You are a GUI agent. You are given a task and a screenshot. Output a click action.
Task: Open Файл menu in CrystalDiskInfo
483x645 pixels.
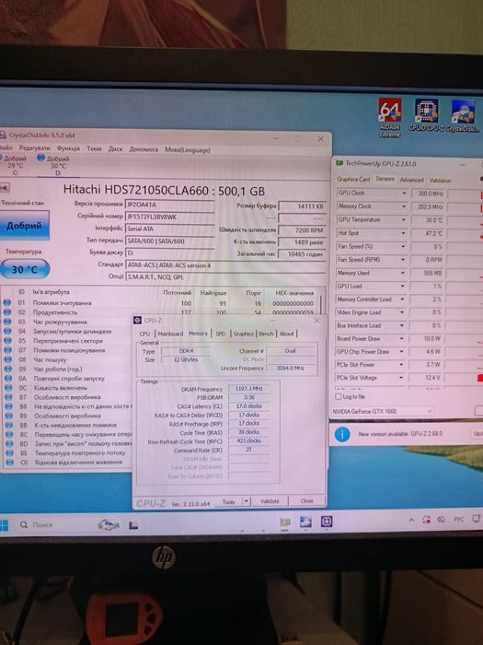[x=6, y=147]
